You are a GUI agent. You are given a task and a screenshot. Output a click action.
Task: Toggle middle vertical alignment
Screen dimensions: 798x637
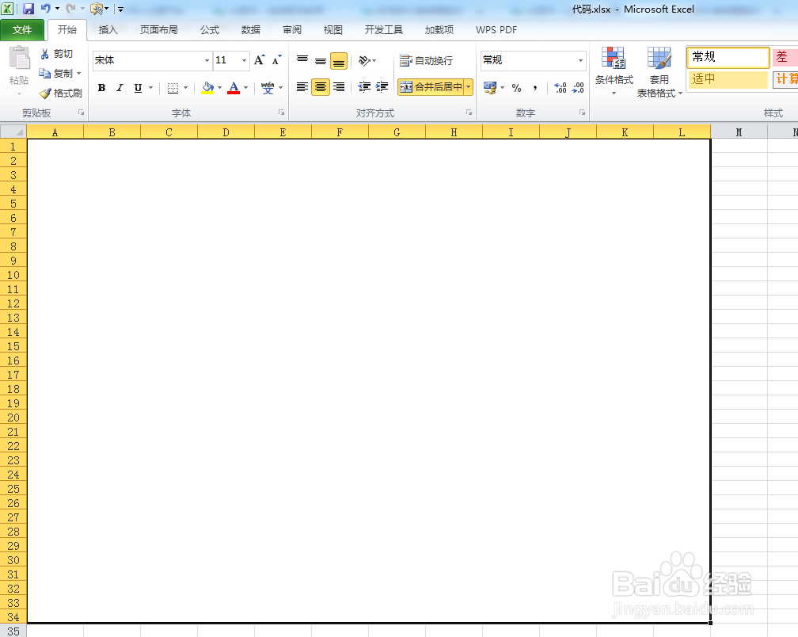[x=321, y=60]
